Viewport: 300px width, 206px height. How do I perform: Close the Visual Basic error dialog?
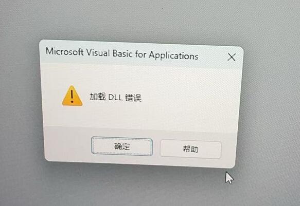coord(232,57)
